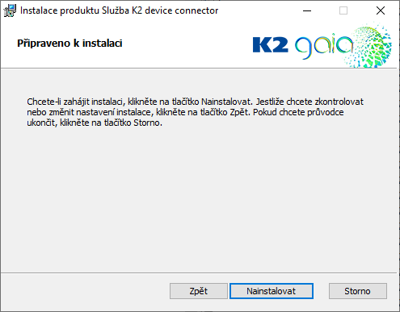The image size is (400, 312).
Task: Click the installer package icon in title bar
Action: pos(10,10)
